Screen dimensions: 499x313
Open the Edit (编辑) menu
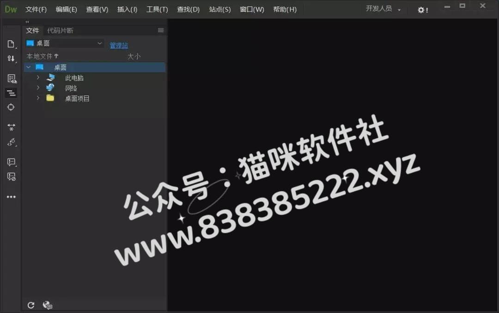tap(66, 10)
